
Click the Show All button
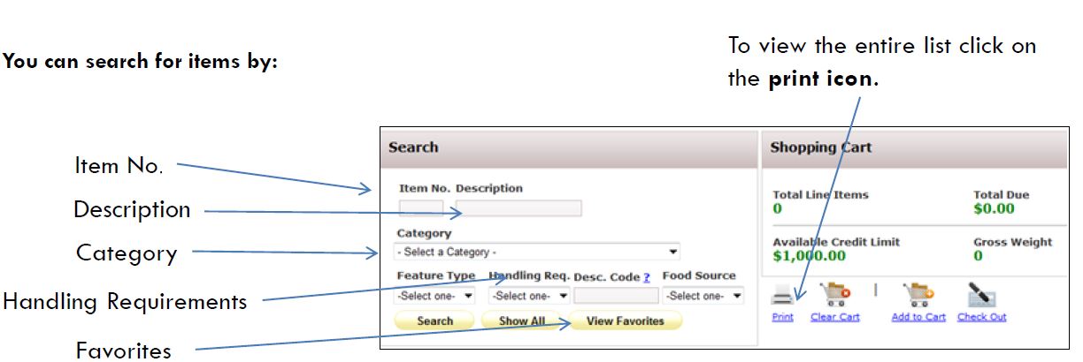[521, 321]
